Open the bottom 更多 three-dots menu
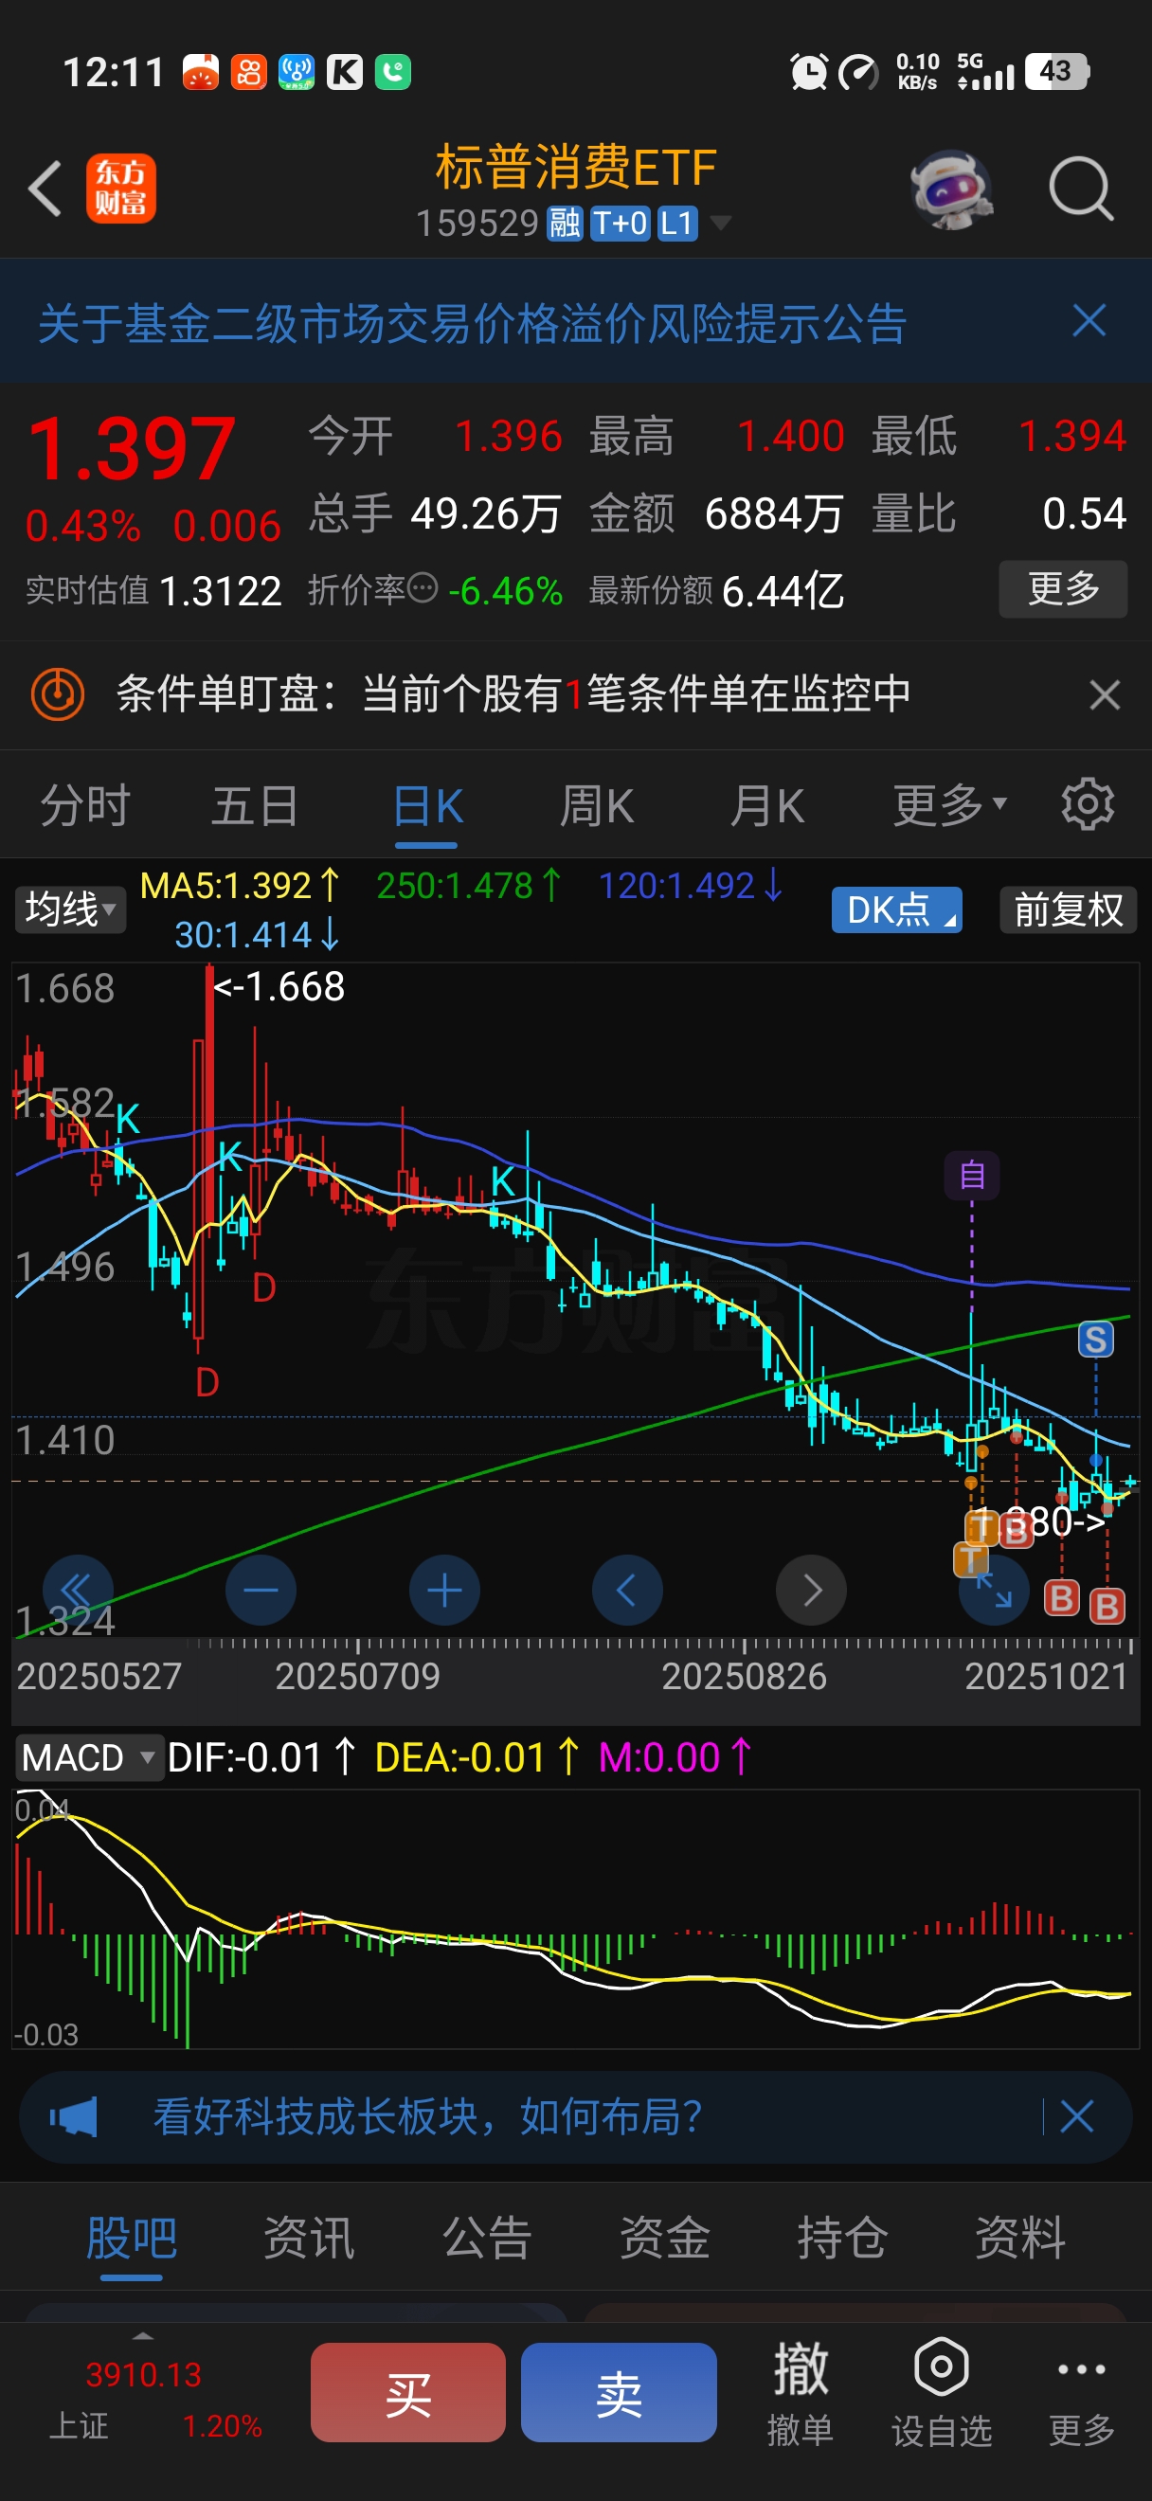 coord(1081,2393)
